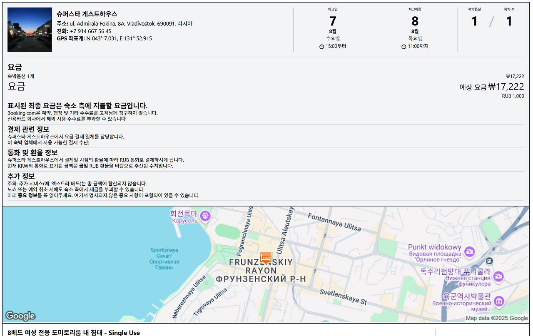Click the Map data ©2025 Google attribution

pyautogui.click(x=497, y=318)
